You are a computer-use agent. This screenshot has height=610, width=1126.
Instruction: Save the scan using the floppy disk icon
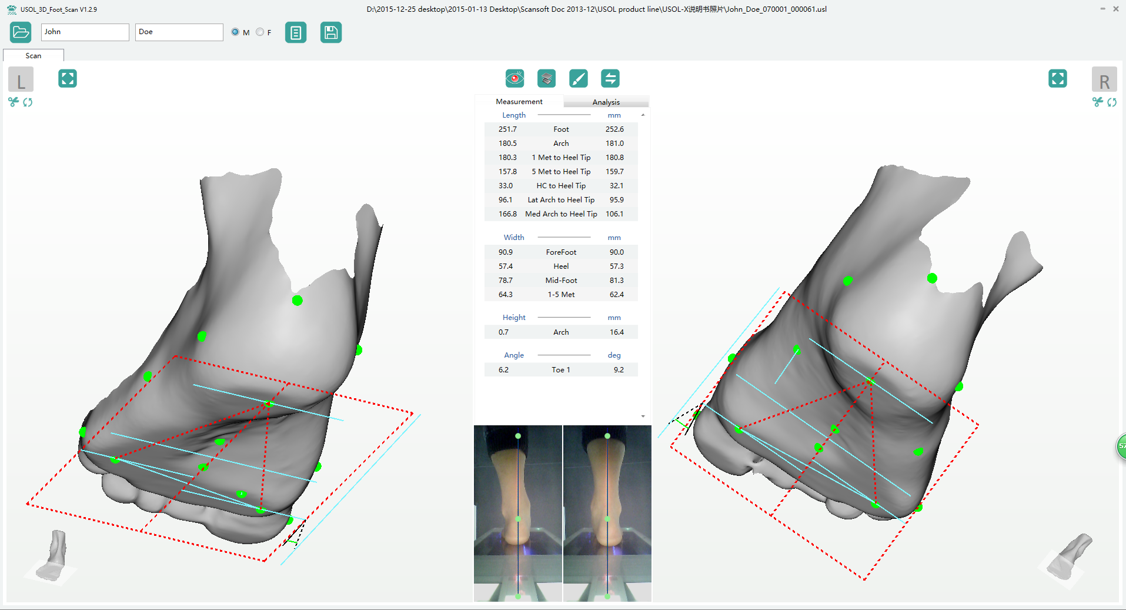[x=331, y=32]
